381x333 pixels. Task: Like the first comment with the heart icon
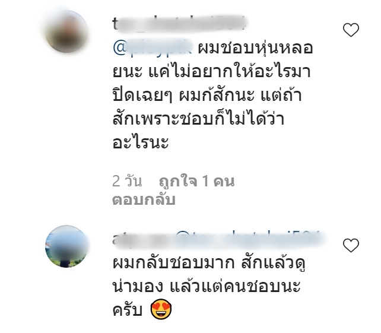[351, 30]
